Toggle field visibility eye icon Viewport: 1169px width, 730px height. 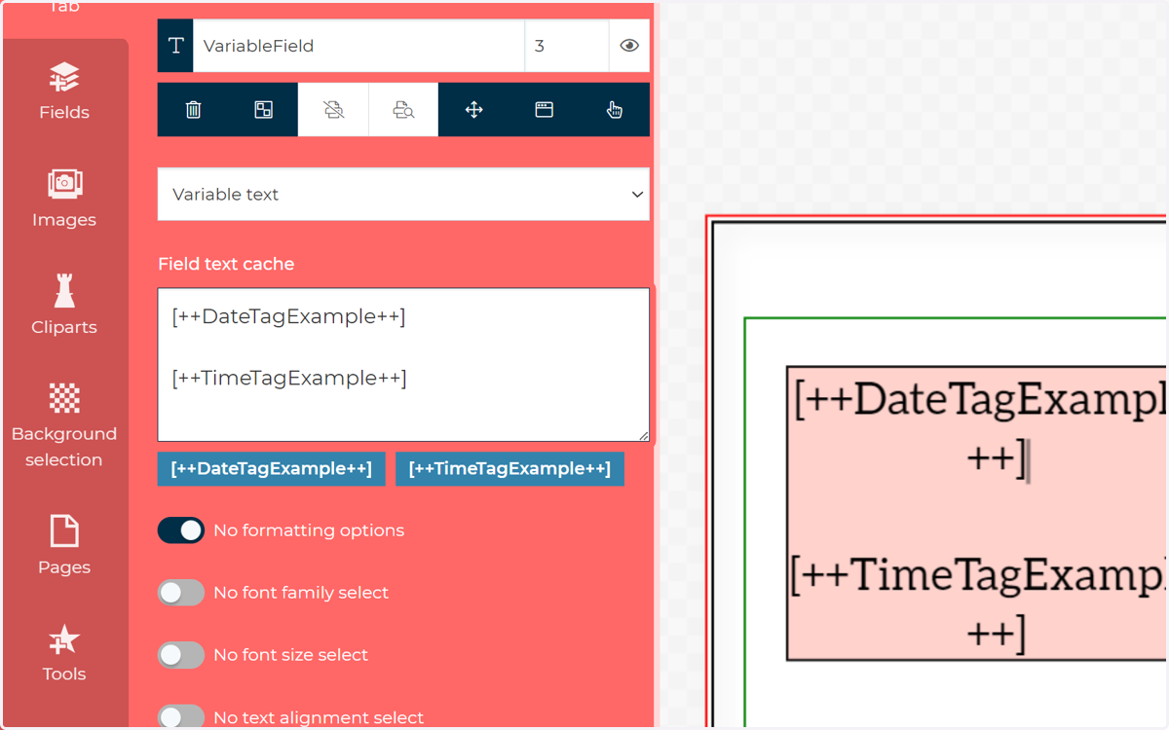[629, 46]
